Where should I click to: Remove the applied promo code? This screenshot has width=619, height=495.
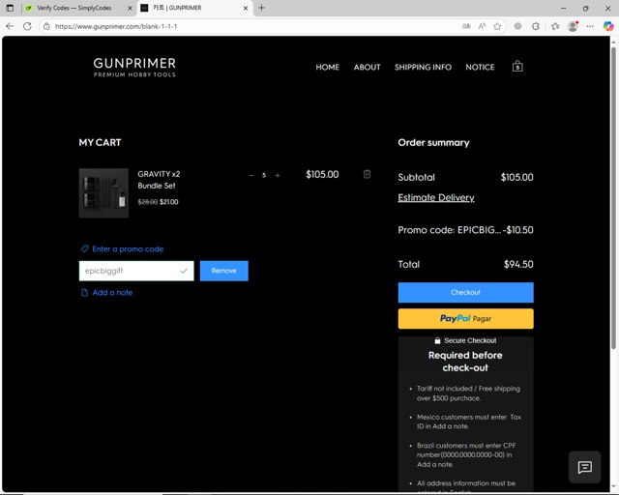pyautogui.click(x=223, y=271)
